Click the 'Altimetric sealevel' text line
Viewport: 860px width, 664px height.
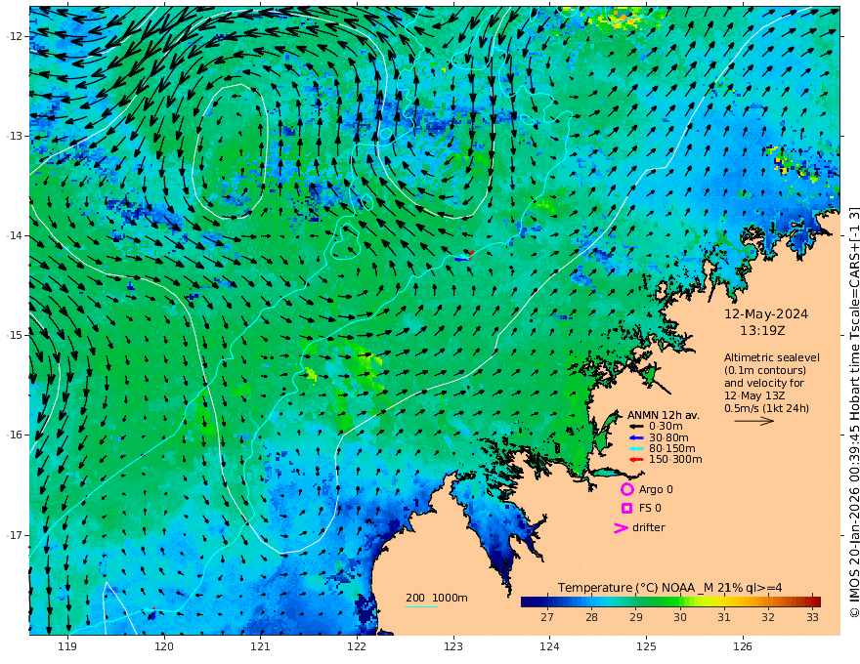click(772, 357)
